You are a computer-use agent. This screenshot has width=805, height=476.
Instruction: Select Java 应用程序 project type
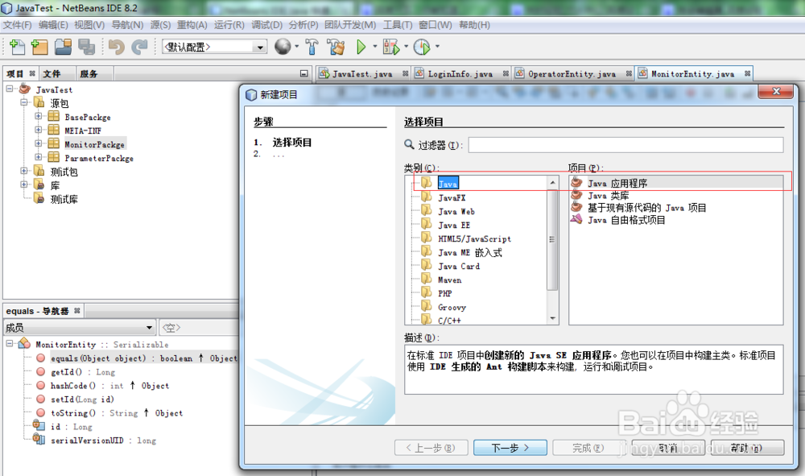point(617,184)
